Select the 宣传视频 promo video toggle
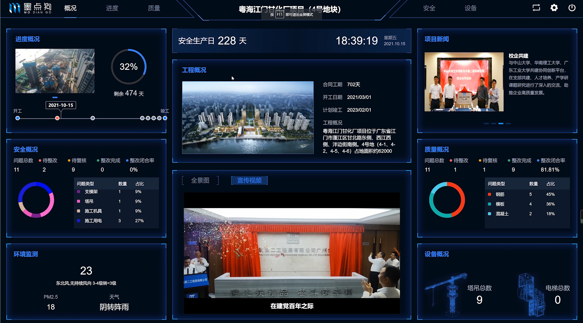583x323 pixels. point(249,180)
